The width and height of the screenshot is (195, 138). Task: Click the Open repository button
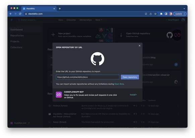[x=130, y=77]
